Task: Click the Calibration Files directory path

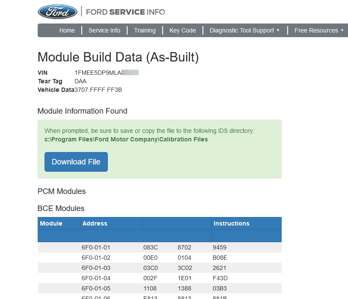Action: point(126,139)
